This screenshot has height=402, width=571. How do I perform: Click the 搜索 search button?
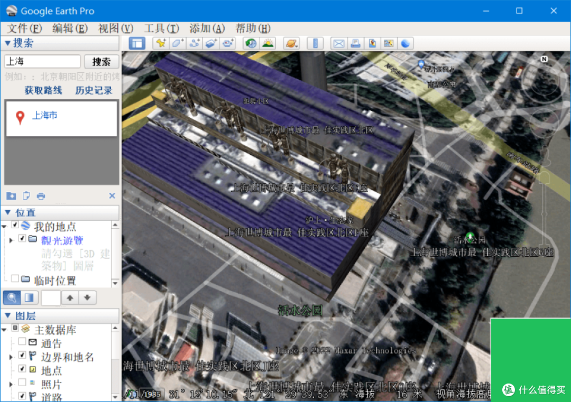[102, 61]
